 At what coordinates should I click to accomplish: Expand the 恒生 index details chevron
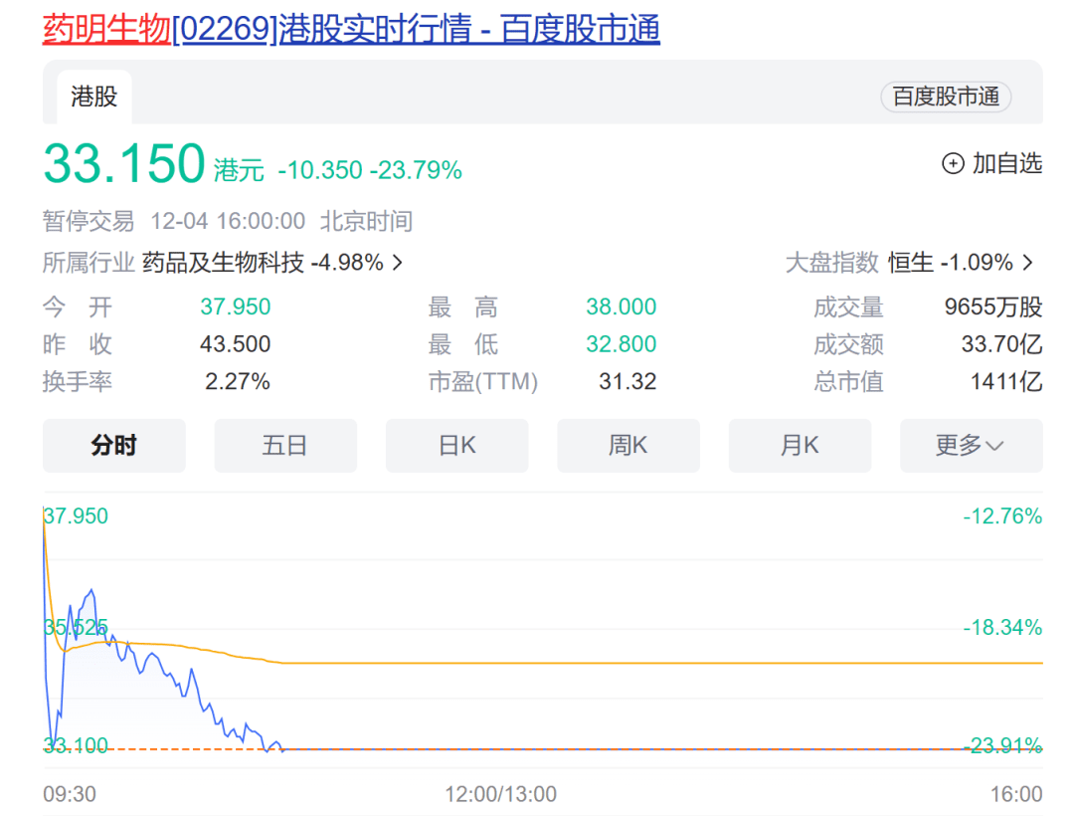1027,263
